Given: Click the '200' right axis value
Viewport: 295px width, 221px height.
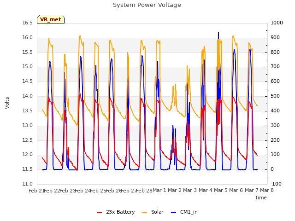Looking at the screenshot, I should tap(275, 140).
